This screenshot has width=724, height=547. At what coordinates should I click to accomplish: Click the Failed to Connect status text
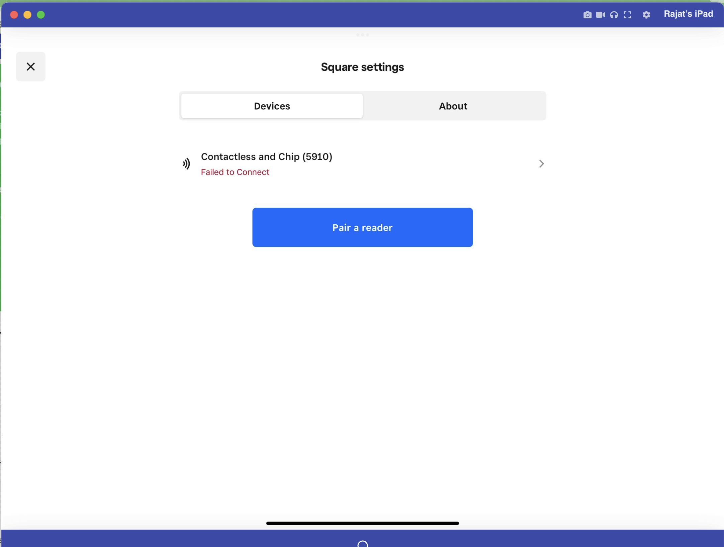[x=235, y=172]
